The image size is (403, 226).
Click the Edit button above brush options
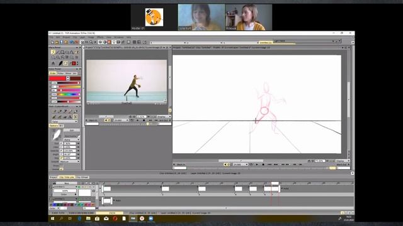coord(72,130)
